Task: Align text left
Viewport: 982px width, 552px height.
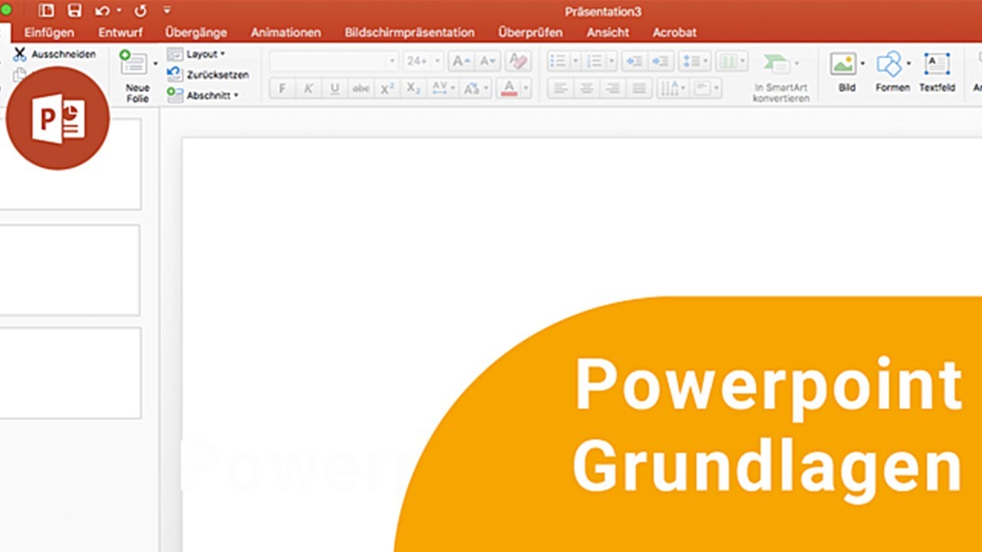Action: 561,89
